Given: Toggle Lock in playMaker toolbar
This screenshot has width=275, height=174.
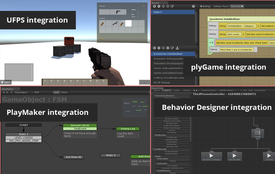Looking at the screenshot, I should coord(56,92).
